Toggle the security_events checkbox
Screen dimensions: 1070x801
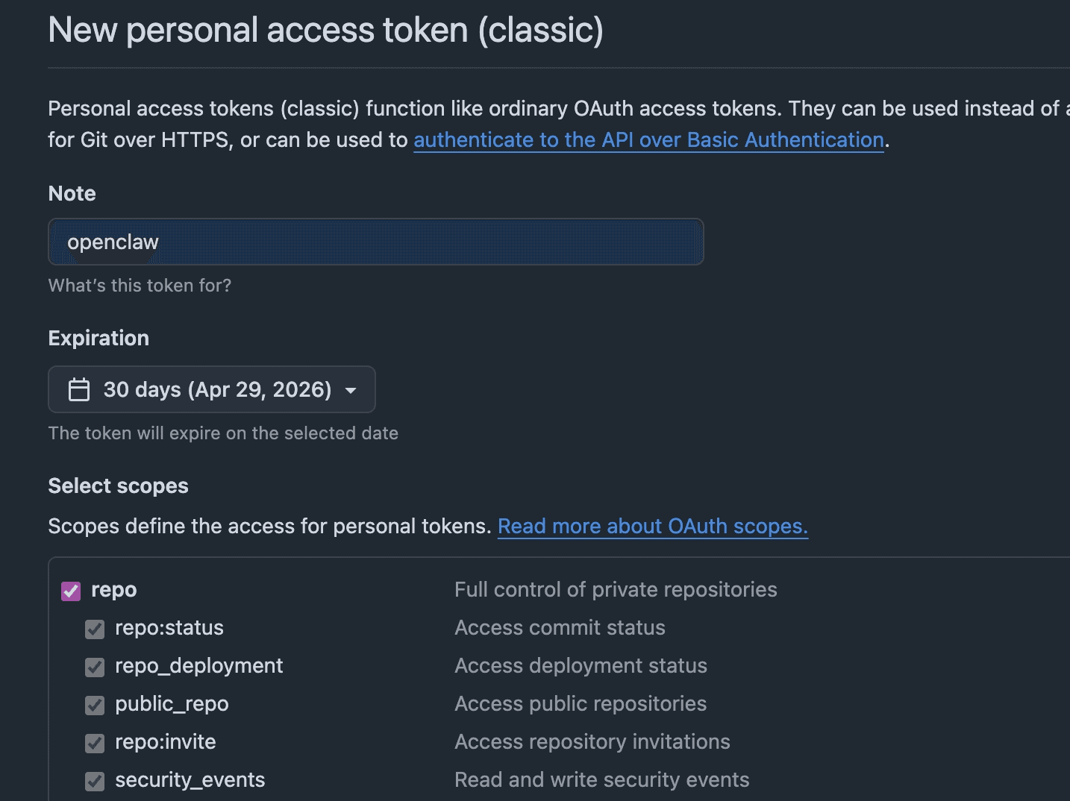(95, 782)
